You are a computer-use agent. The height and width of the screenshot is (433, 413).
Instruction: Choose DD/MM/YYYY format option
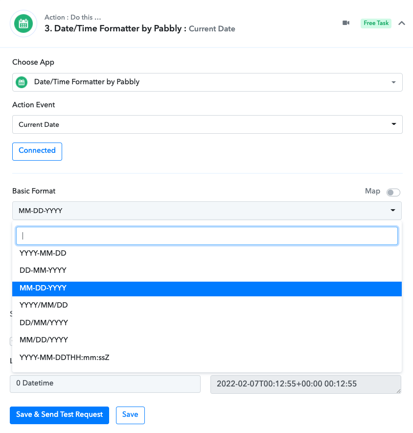(x=207, y=322)
